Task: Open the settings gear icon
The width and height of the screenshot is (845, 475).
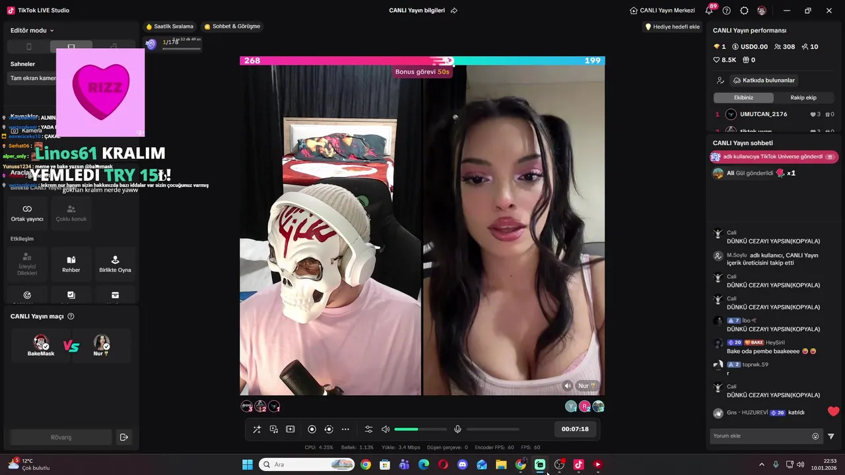Action: (x=744, y=11)
